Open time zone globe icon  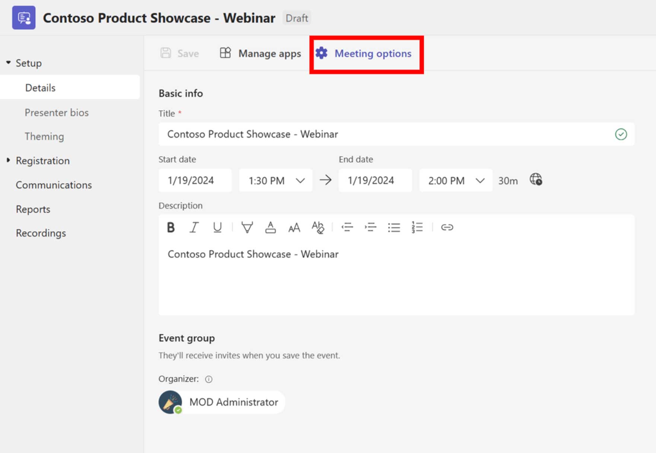(536, 180)
